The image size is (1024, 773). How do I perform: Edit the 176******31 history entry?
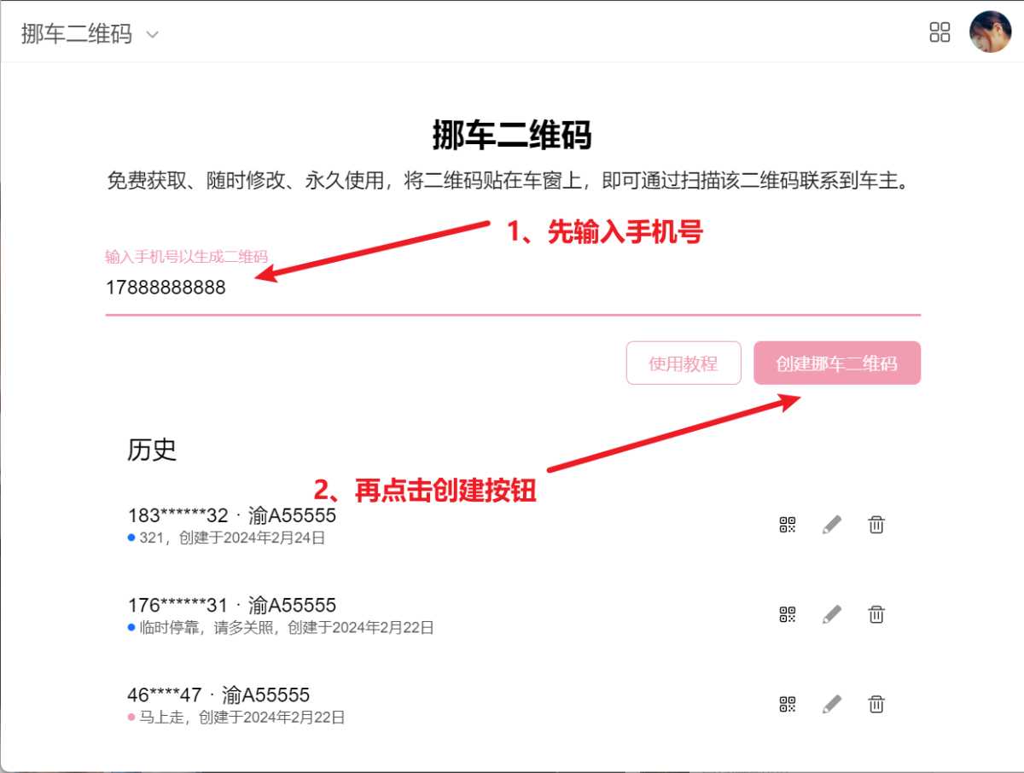[x=831, y=614]
